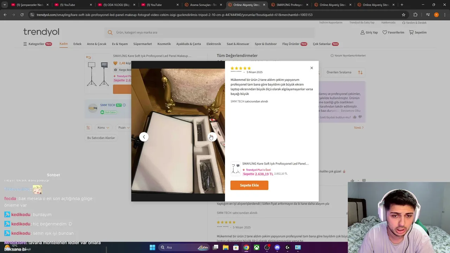Click the orange Sepete Ekle button in popup
Image resolution: width=450 pixels, height=253 pixels.
(x=249, y=185)
